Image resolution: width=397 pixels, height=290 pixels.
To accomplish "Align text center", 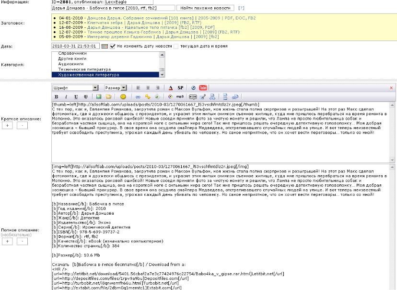I will point(148,88).
